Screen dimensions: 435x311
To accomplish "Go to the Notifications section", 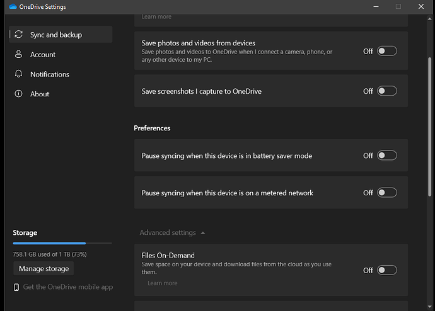I will pos(61,74).
